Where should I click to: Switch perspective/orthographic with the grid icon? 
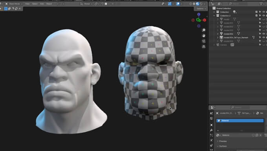click(x=204, y=47)
